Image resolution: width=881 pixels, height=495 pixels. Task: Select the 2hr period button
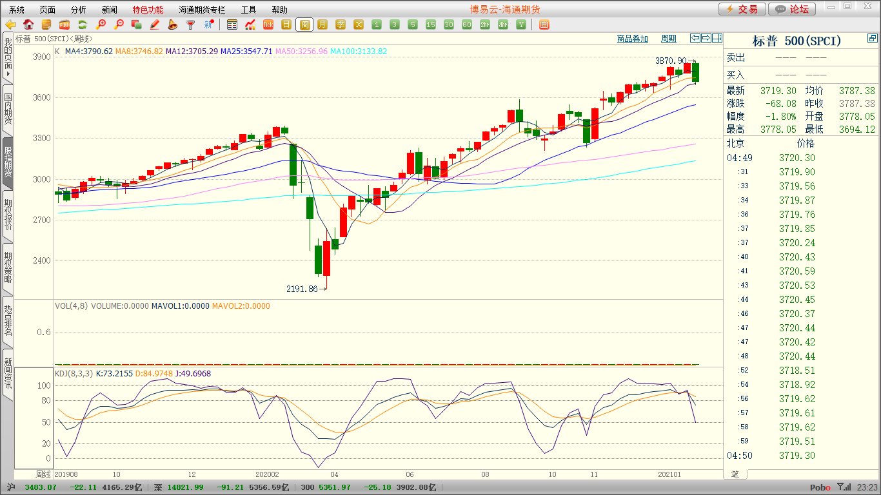[x=485, y=24]
